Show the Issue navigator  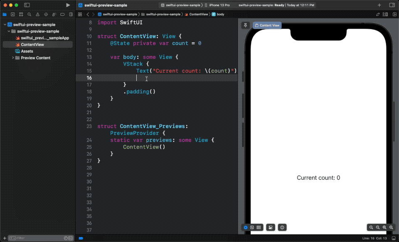38,14
